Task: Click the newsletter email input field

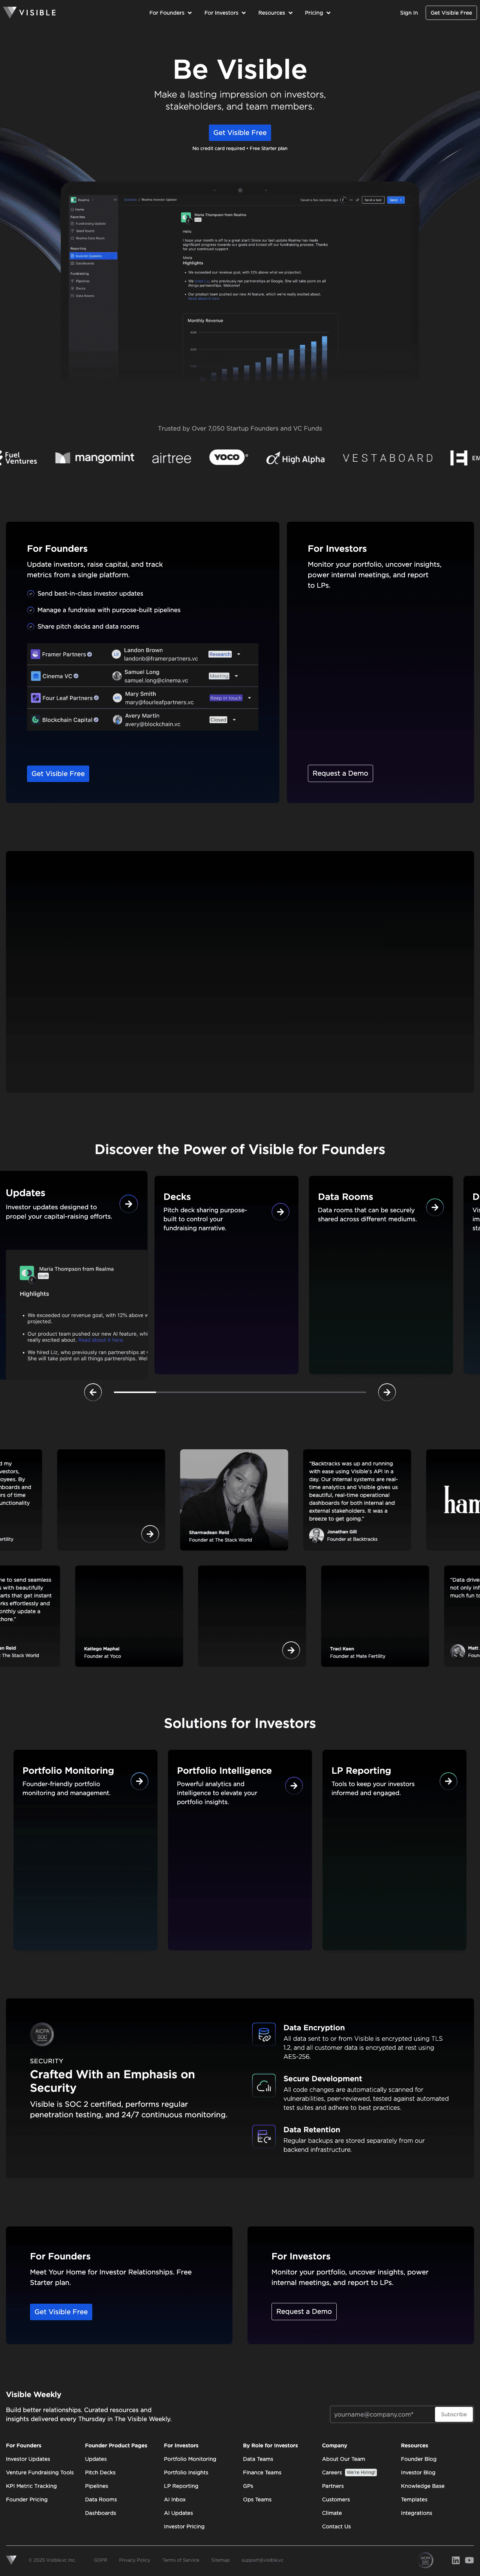Action: (x=382, y=2414)
